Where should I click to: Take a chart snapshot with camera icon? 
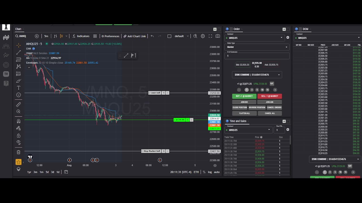(x=217, y=36)
